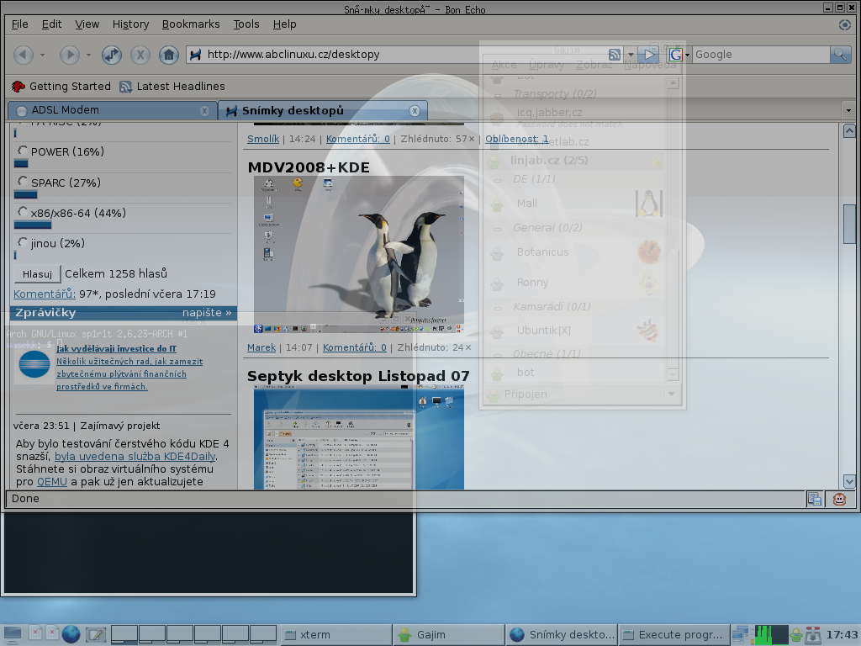
Task: Open the text editor launcher in panel
Action: tap(96, 635)
